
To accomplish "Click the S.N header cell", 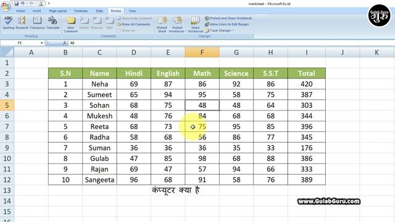I will (65, 73).
